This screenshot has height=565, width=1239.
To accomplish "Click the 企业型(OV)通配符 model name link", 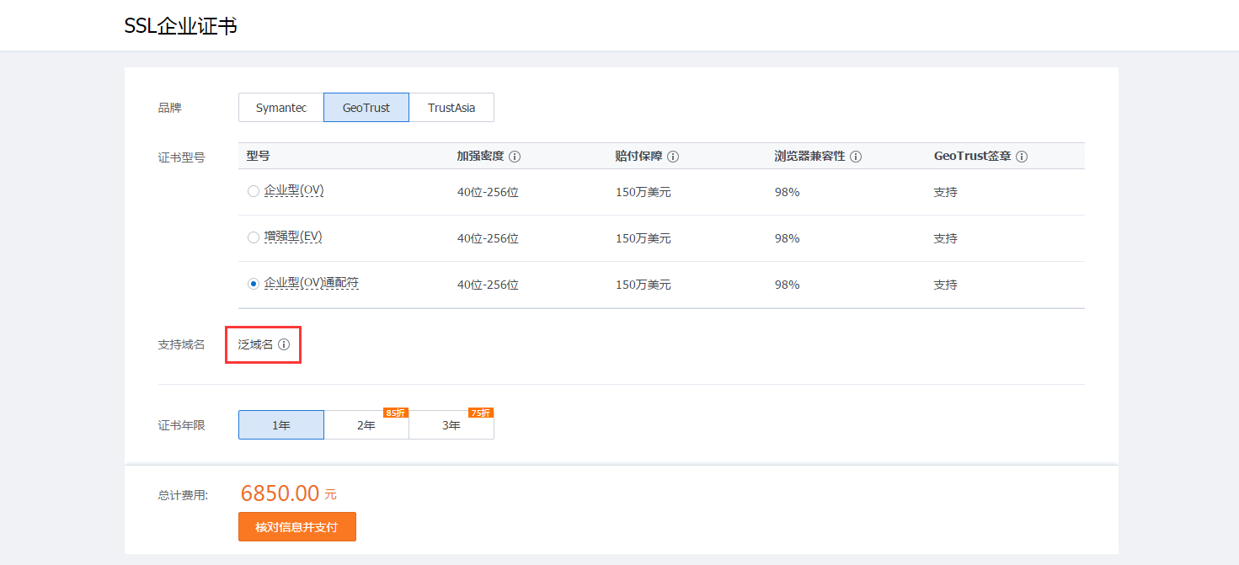I will click(312, 283).
